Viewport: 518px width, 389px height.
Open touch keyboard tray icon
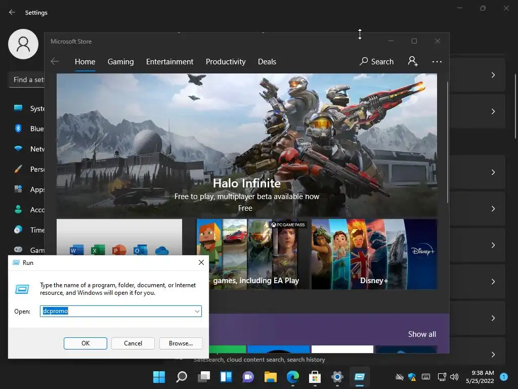tap(426, 377)
